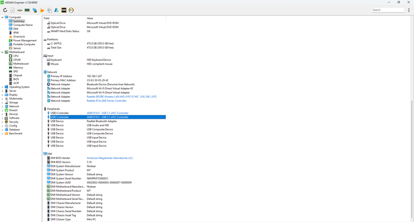Open the three-dot main menu

[409, 10]
